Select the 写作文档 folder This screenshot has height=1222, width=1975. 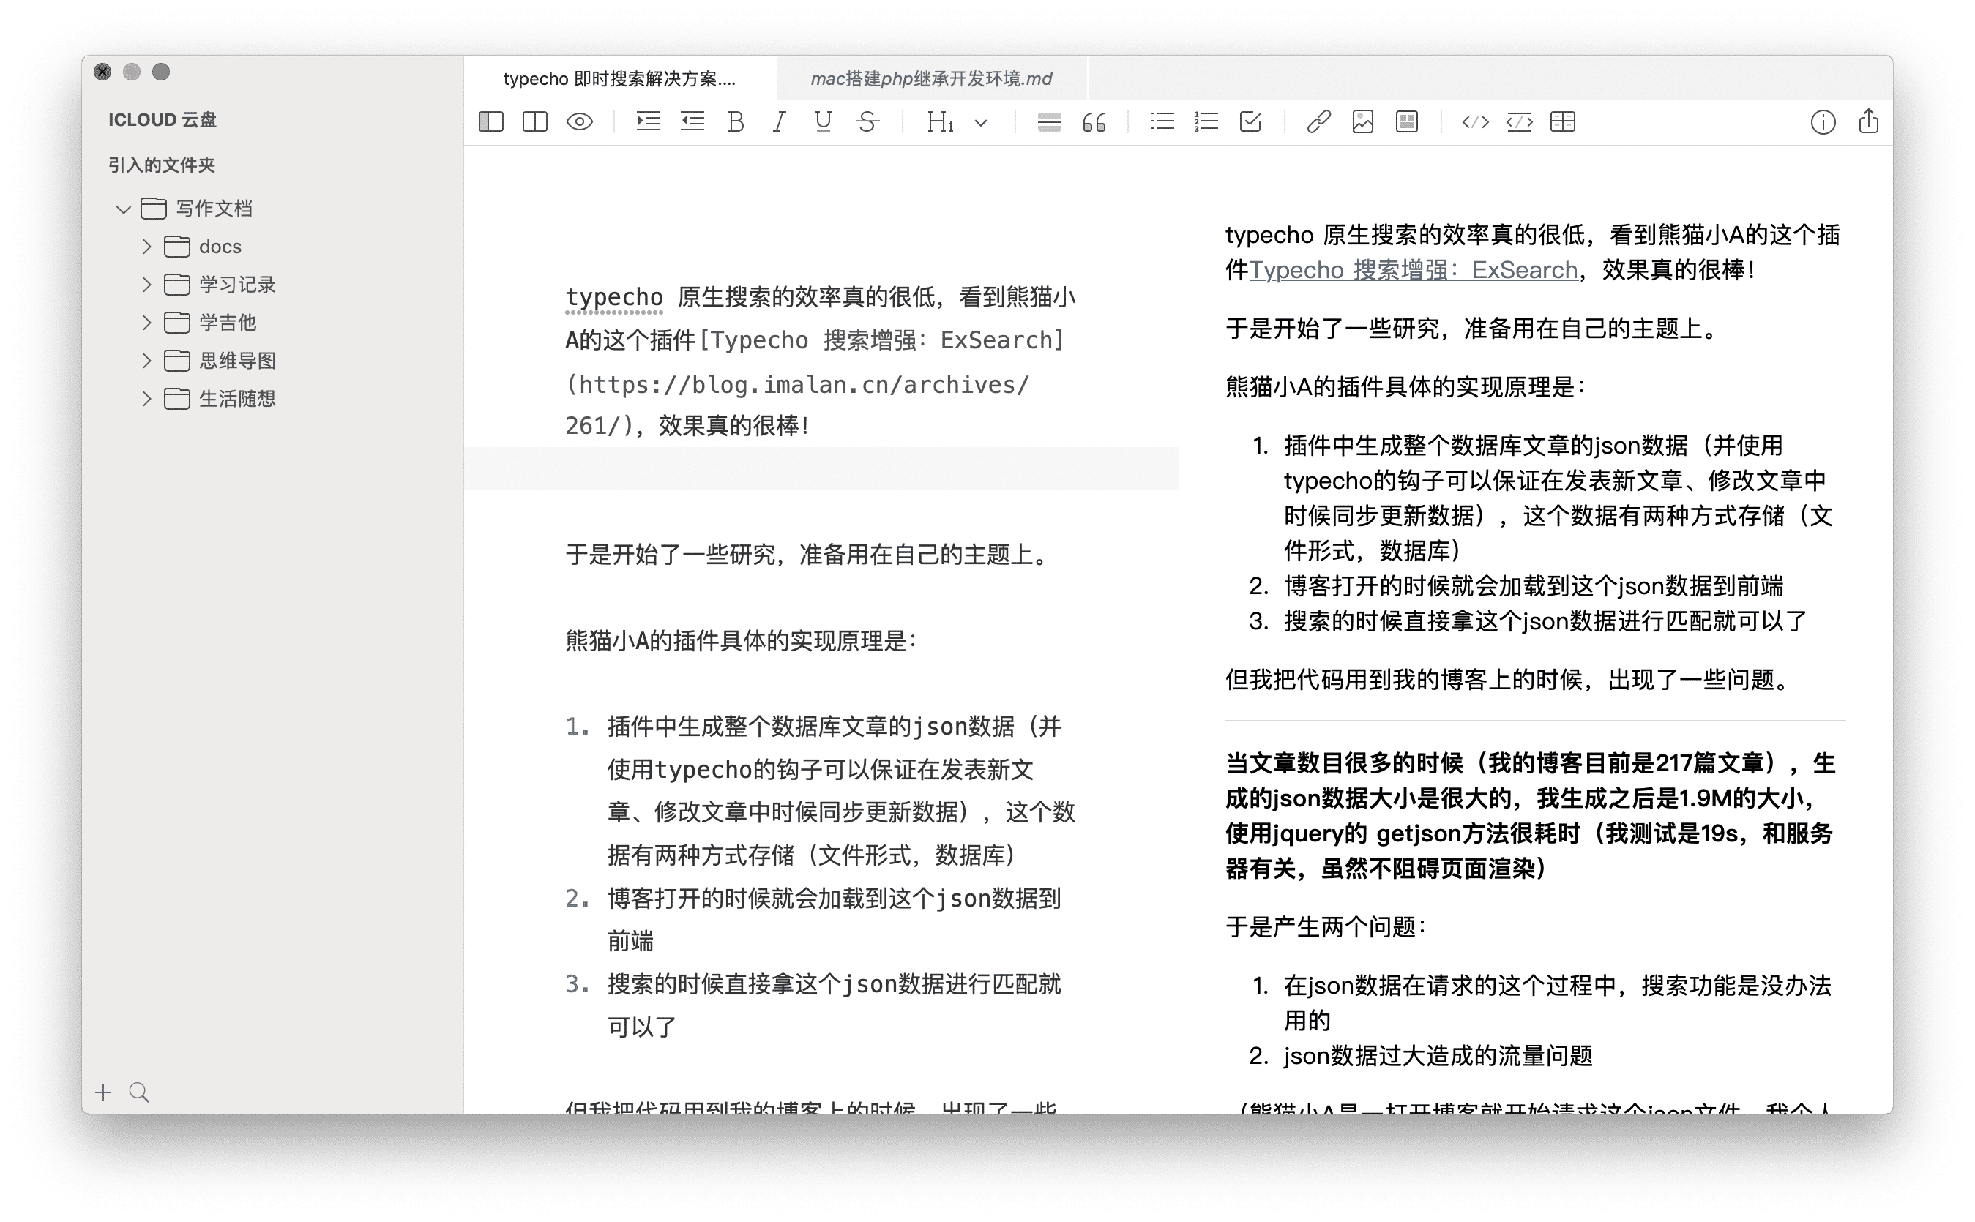tap(196, 209)
